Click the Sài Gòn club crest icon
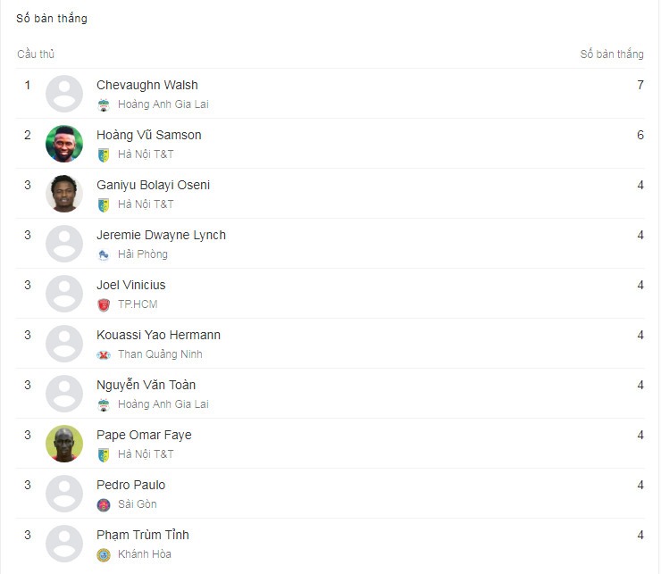 pyautogui.click(x=104, y=504)
